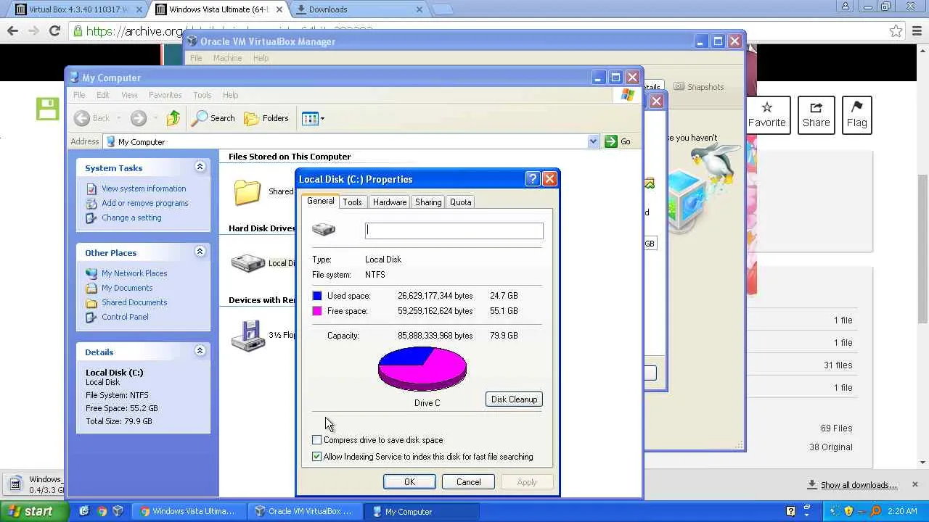This screenshot has width=929, height=522.
Task: Open the View menu in My Computer
Action: (129, 95)
